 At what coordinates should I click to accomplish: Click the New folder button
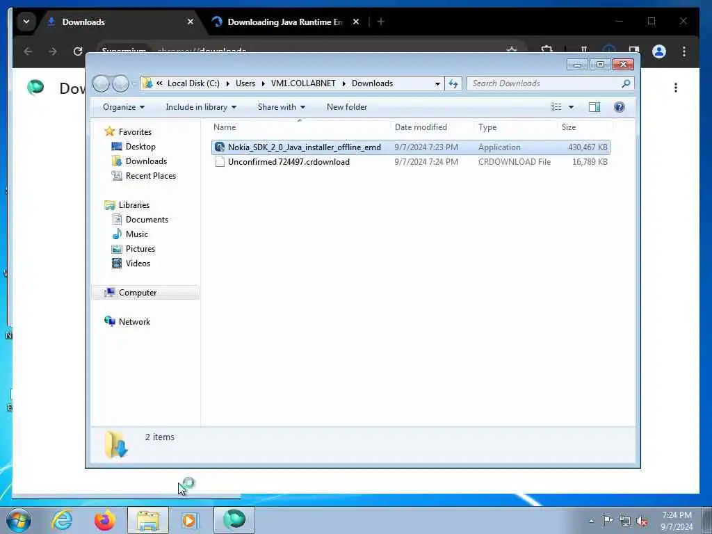coord(347,107)
